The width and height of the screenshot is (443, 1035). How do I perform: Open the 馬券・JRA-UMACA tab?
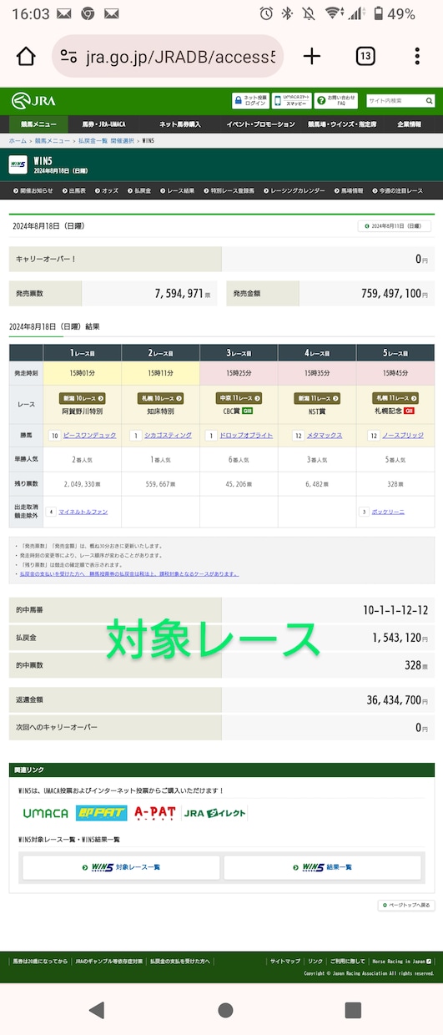coord(103,124)
